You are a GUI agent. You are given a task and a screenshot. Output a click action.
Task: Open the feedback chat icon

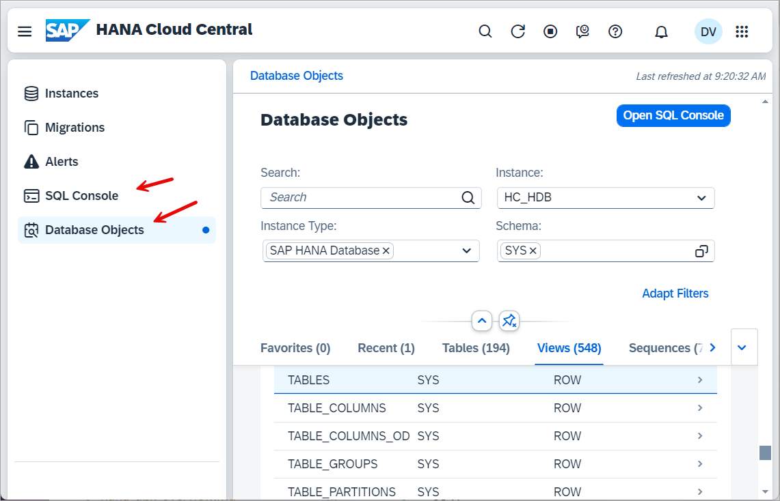click(x=582, y=32)
